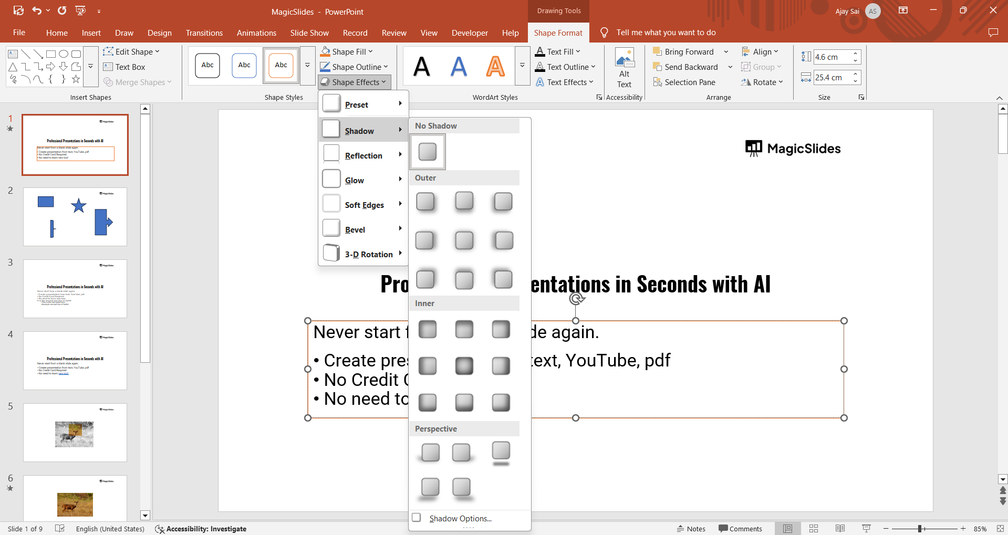
Task: Open the Preset effects submenu
Action: coord(363,104)
